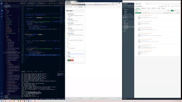Focus the Subject input field
The height and width of the screenshot is (102, 182).
(75, 54)
